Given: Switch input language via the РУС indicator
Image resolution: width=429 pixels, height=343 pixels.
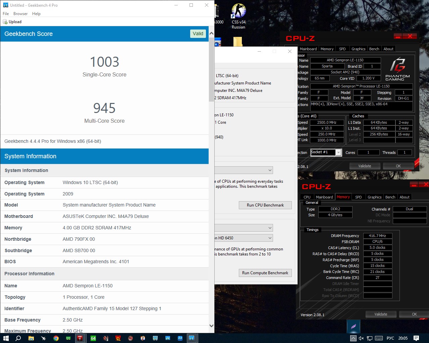Looking at the screenshot, I should (x=390, y=338).
